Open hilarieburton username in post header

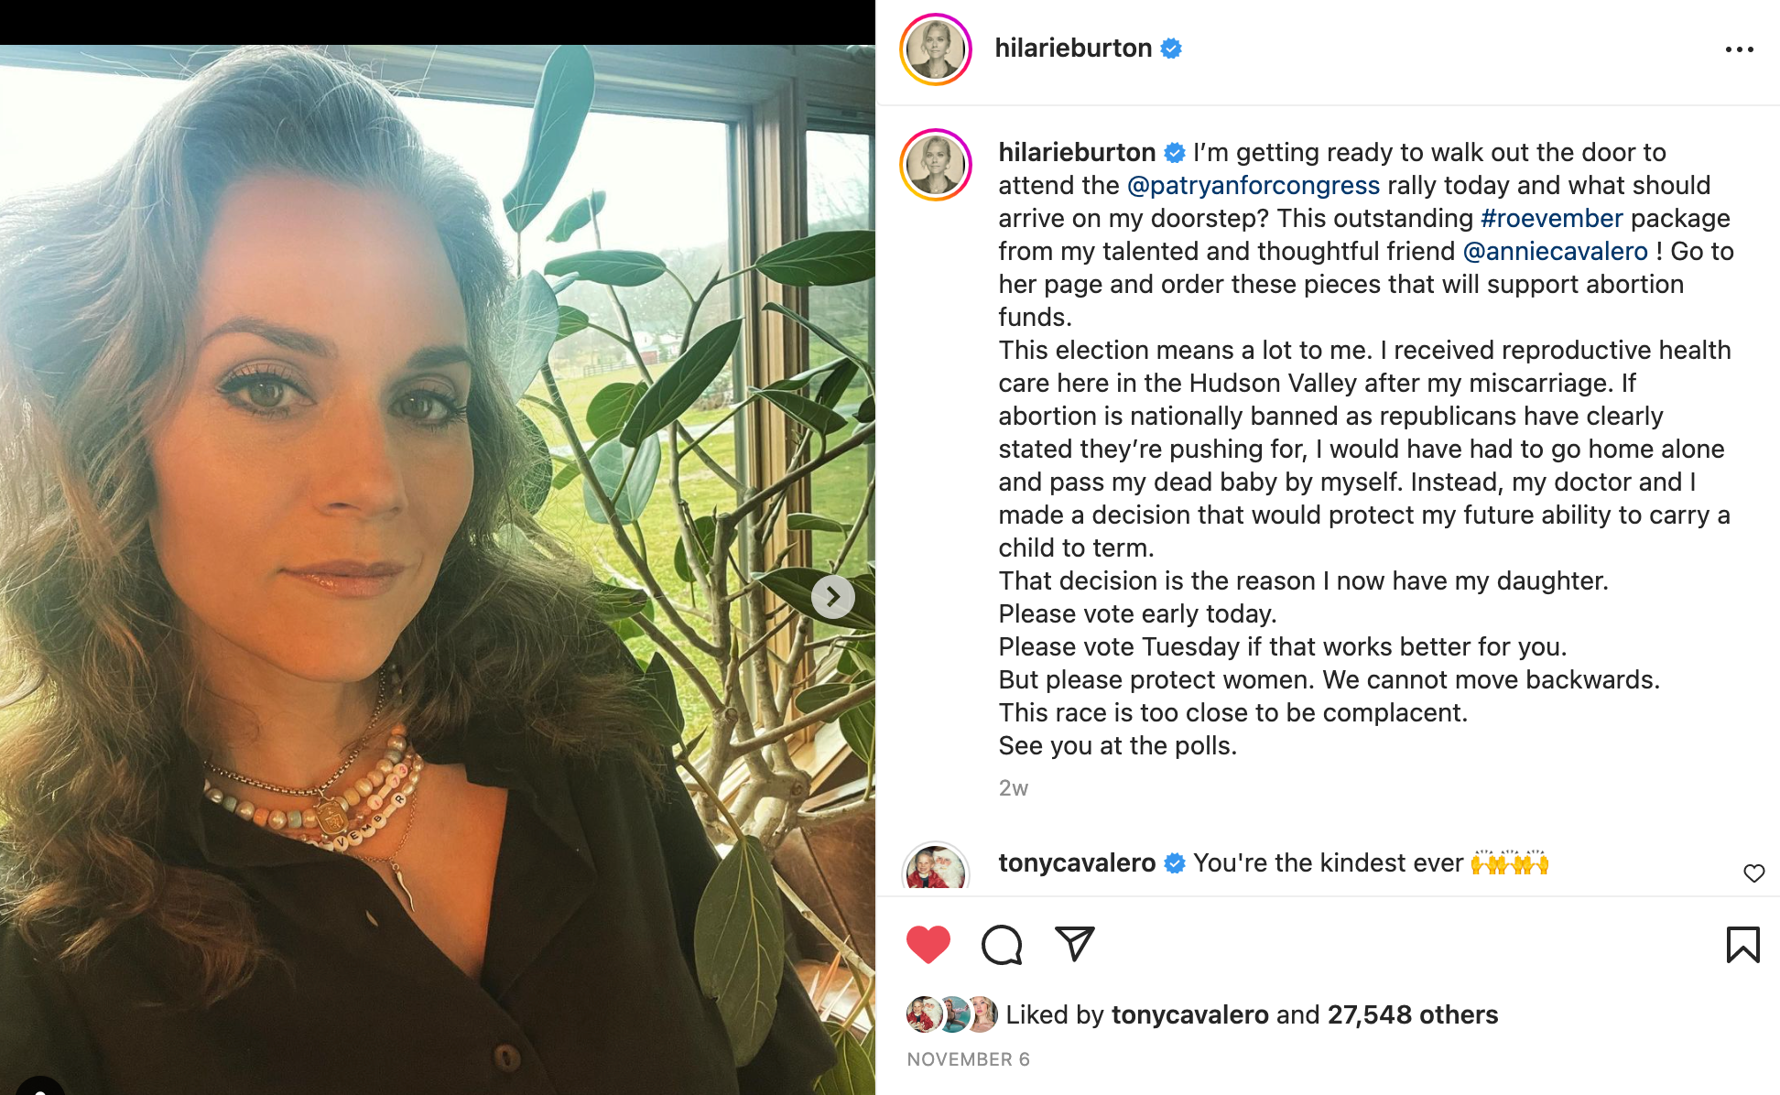(1073, 48)
